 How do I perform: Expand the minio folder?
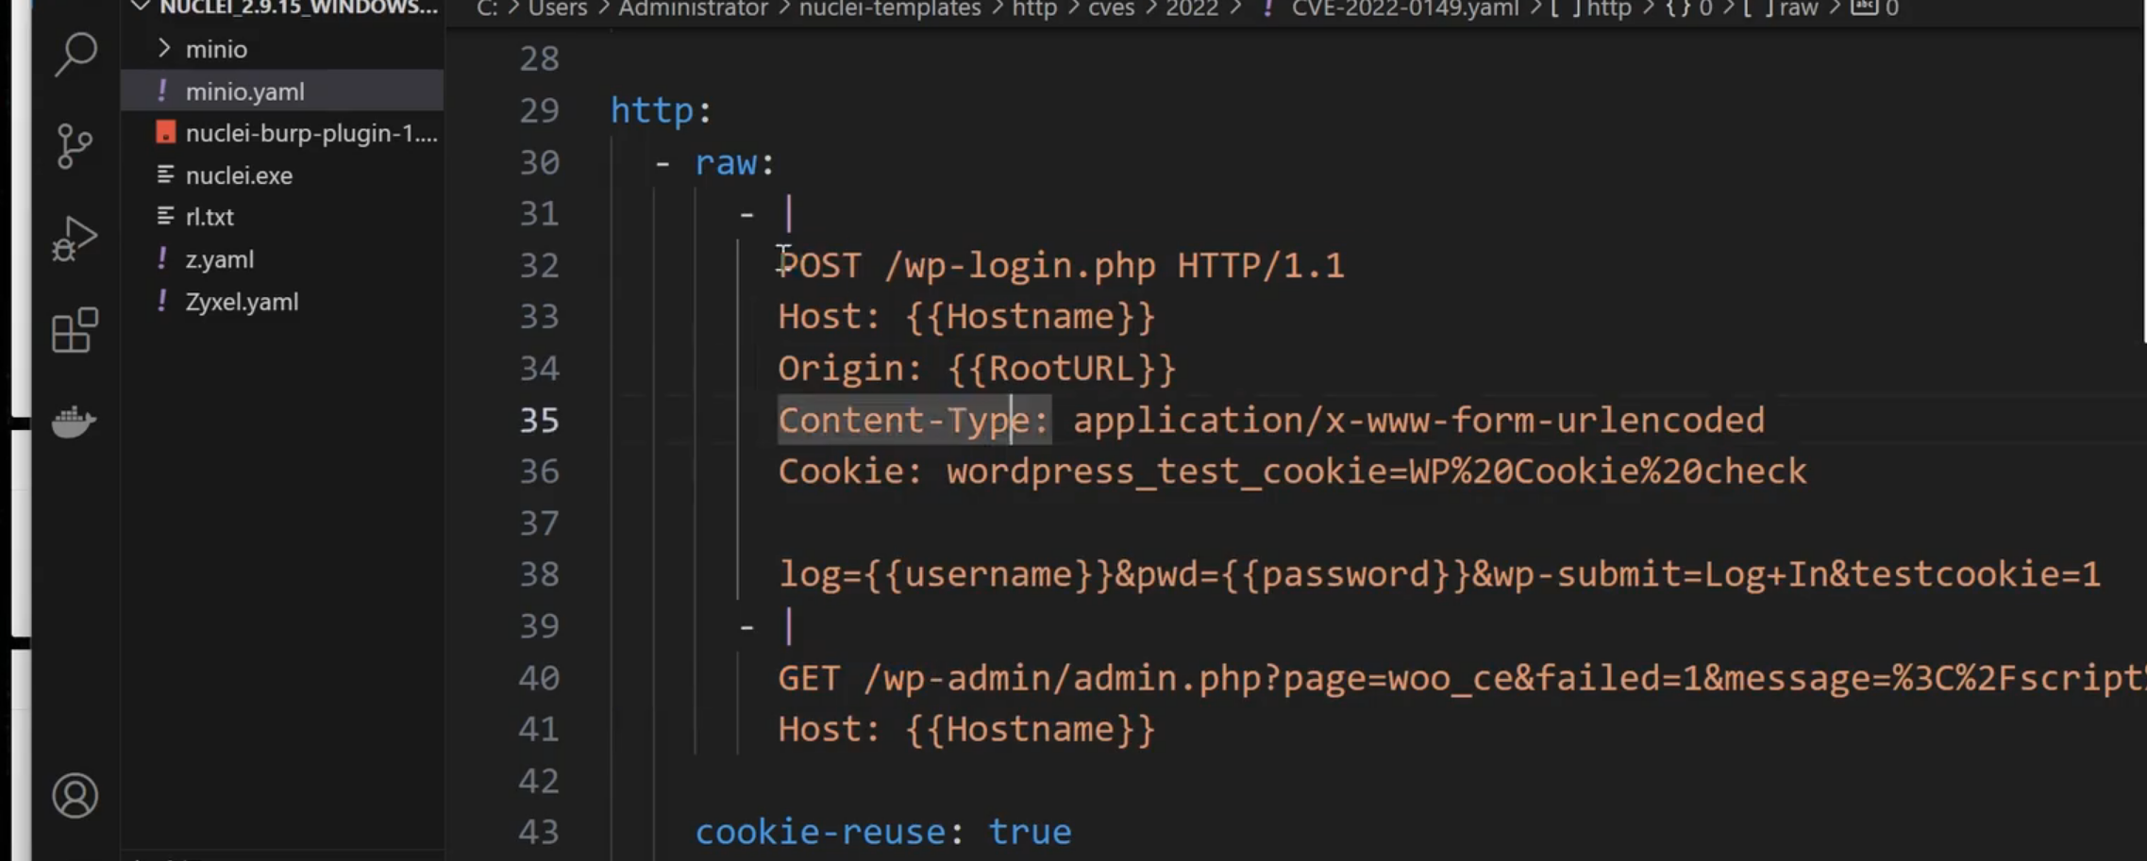coord(164,49)
